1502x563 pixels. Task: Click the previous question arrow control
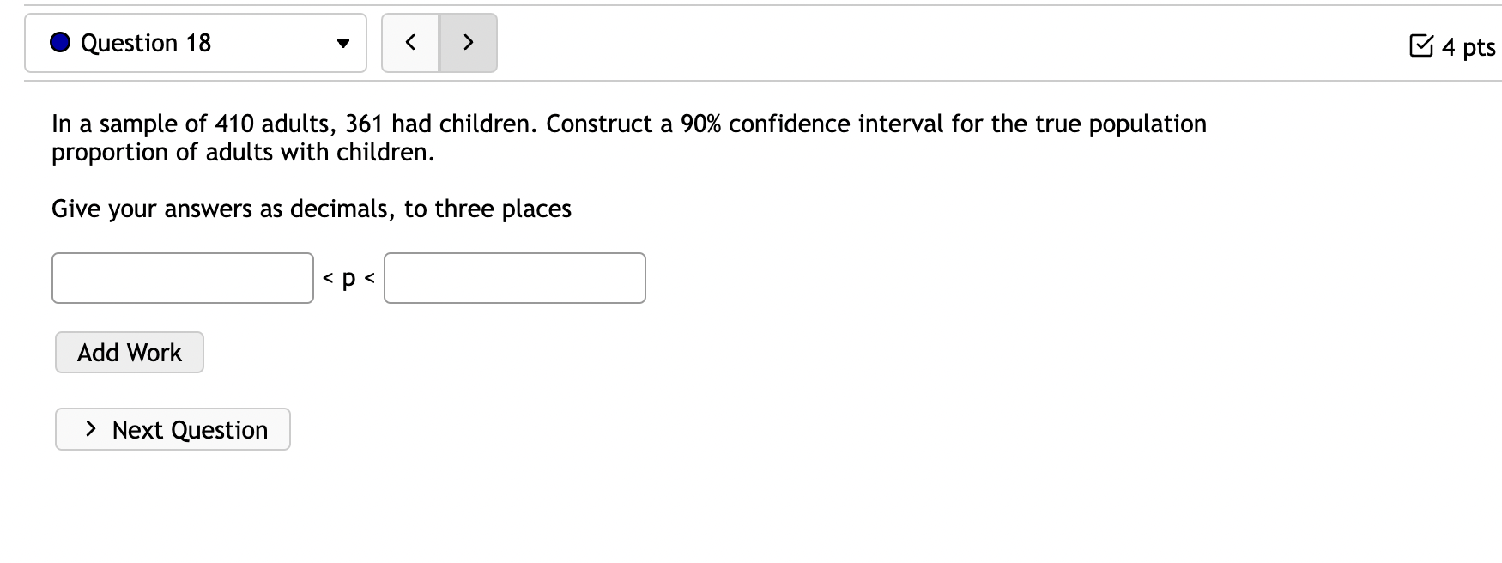[409, 41]
